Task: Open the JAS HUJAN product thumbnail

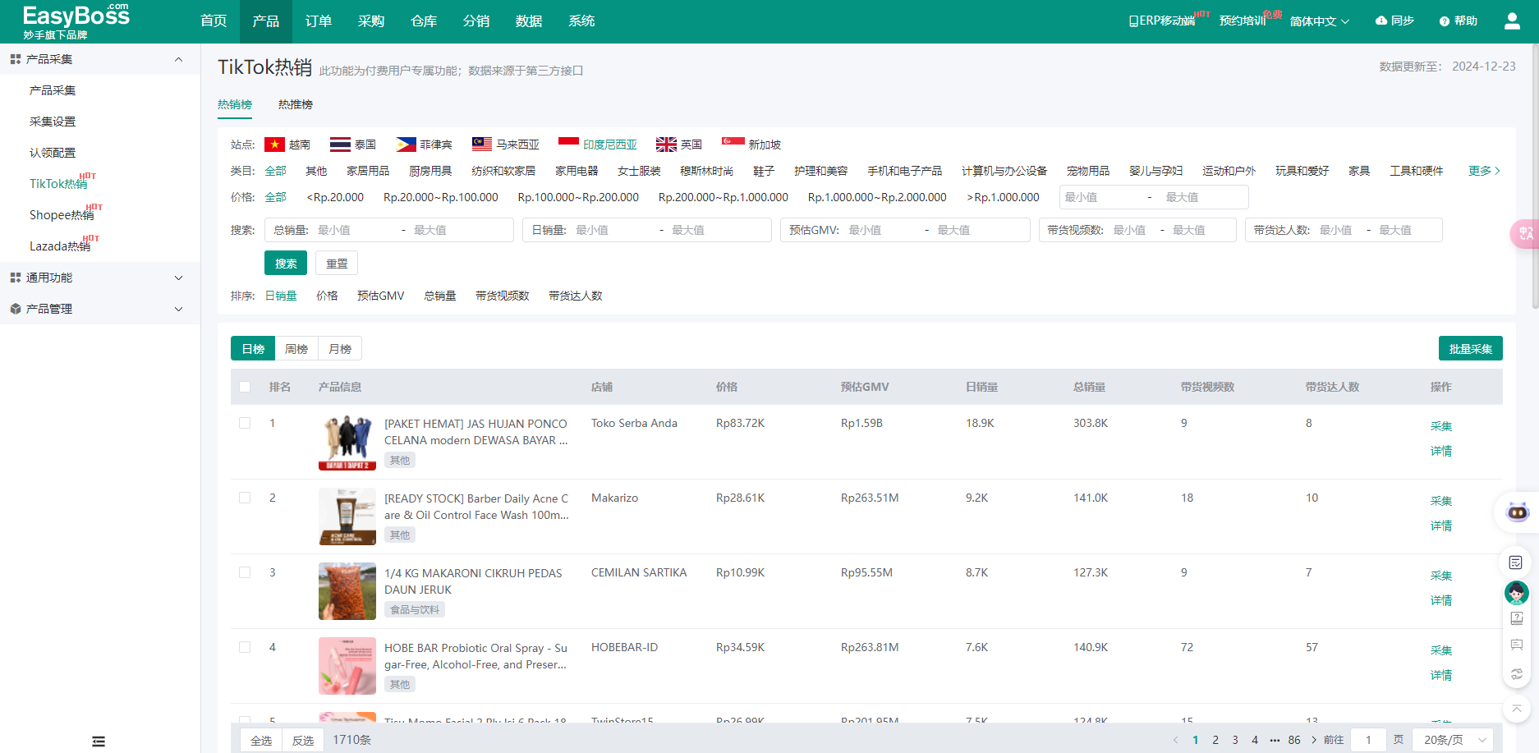Action: [x=347, y=442]
